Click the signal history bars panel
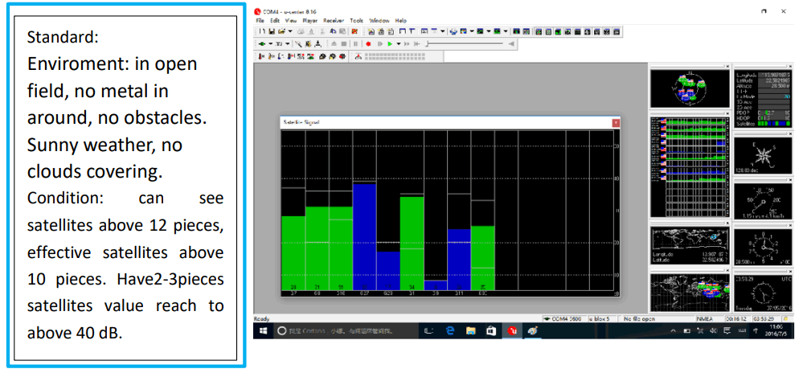 coord(690,166)
